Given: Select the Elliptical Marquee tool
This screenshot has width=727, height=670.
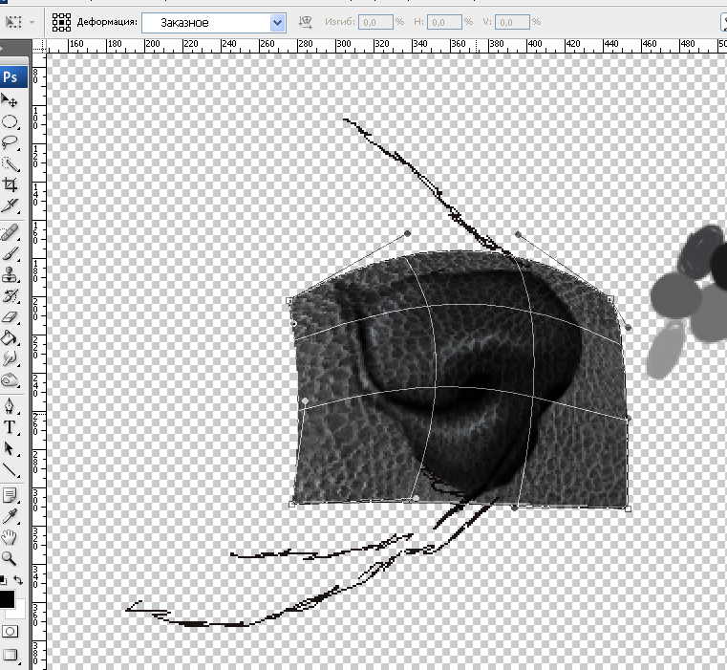Looking at the screenshot, I should click(x=10, y=122).
